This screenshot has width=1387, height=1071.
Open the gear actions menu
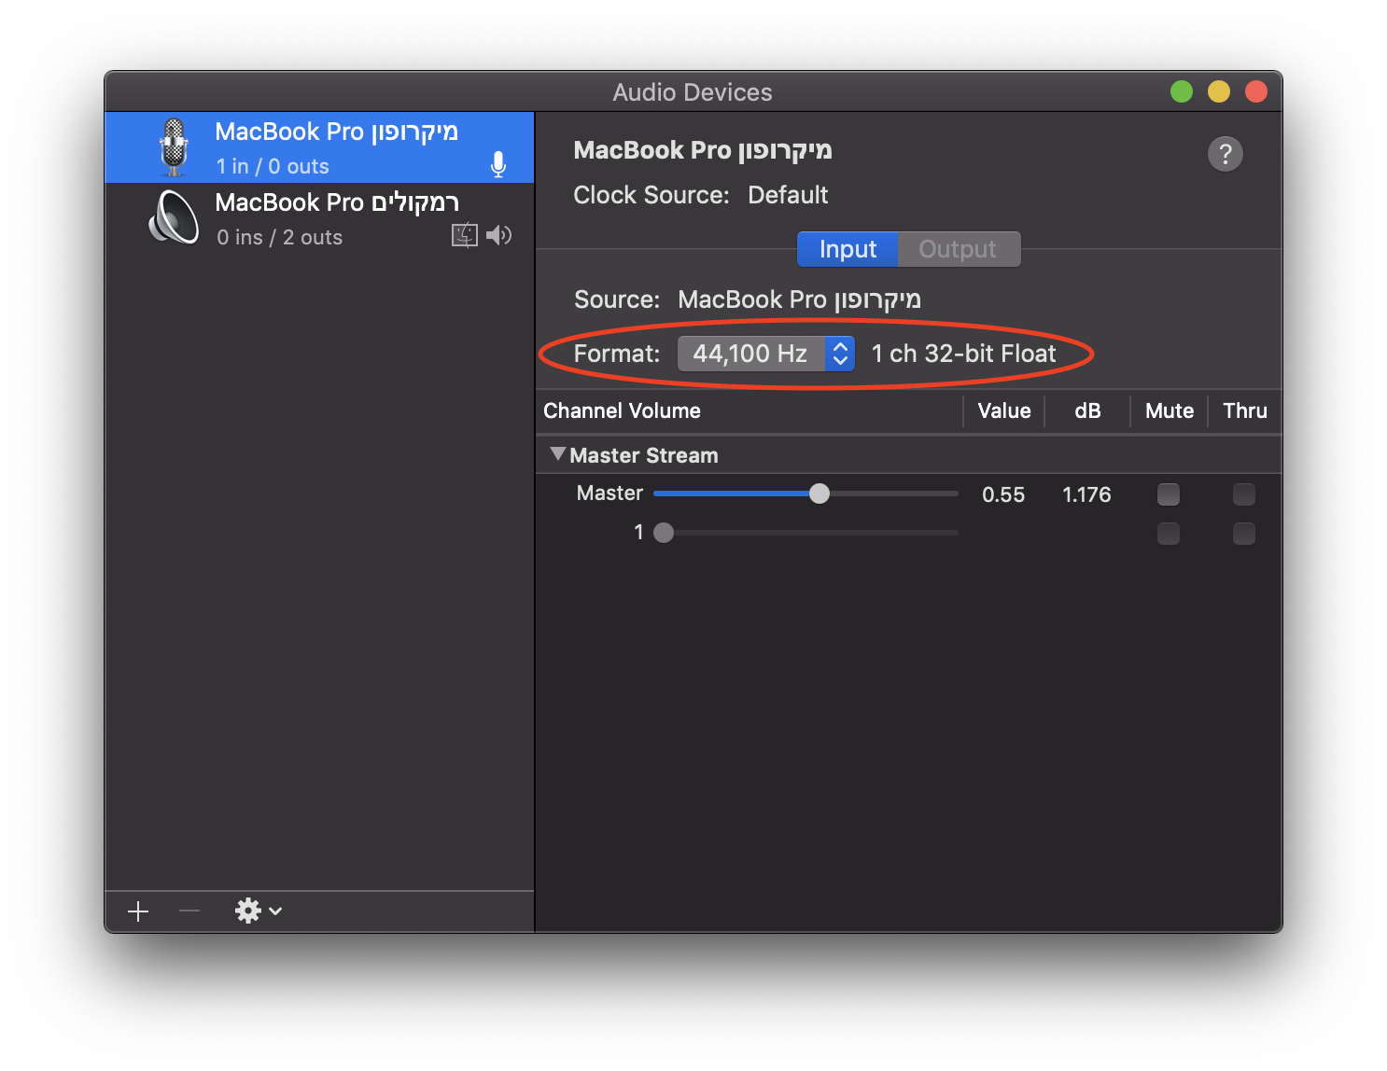(259, 911)
